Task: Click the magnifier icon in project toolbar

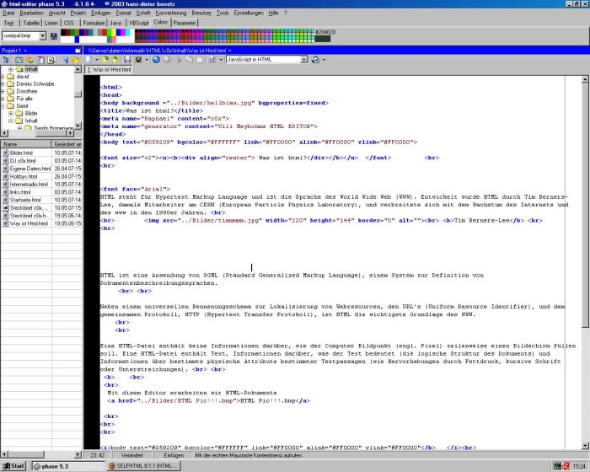Action: [x=51, y=61]
